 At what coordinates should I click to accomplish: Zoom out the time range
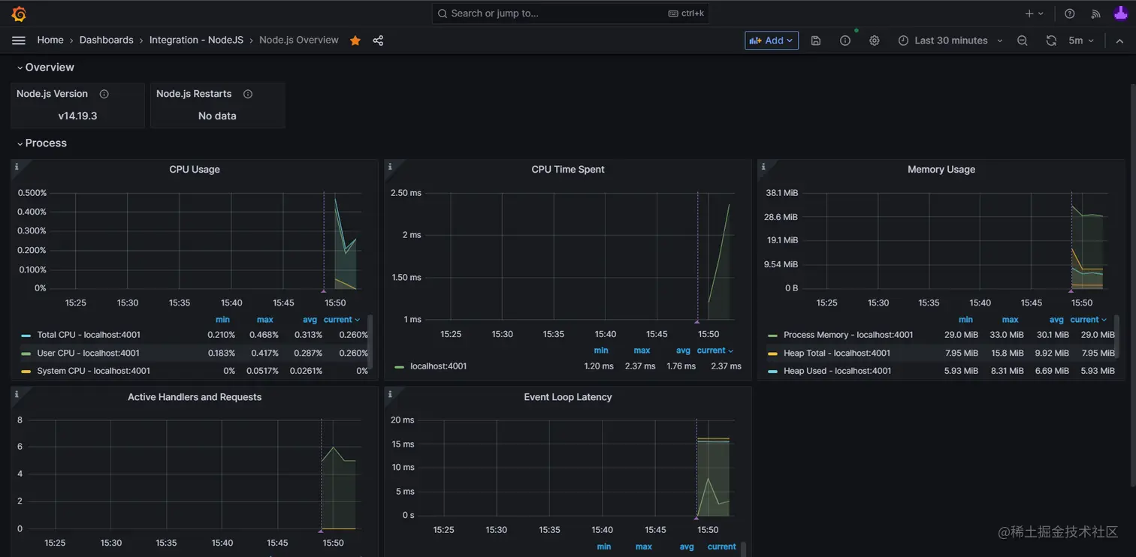[x=1023, y=41]
